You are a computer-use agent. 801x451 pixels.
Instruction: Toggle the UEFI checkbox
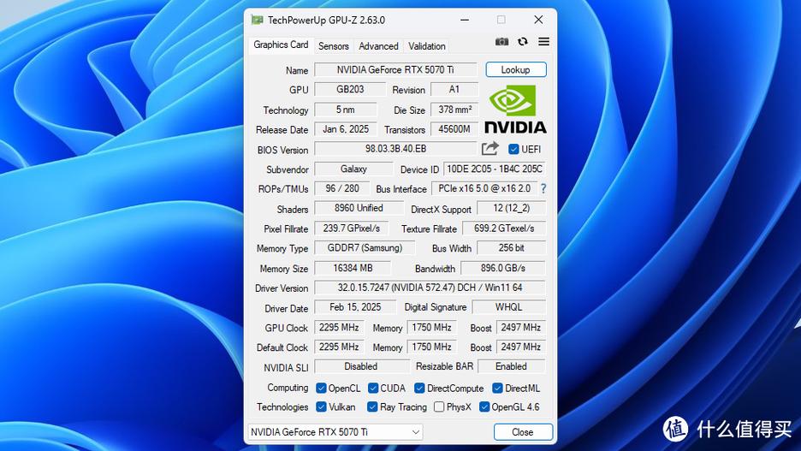click(513, 149)
